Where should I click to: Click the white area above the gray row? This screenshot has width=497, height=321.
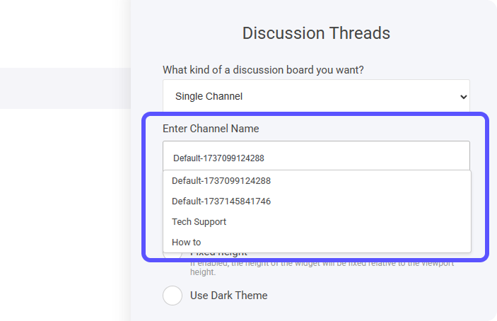pos(65,34)
